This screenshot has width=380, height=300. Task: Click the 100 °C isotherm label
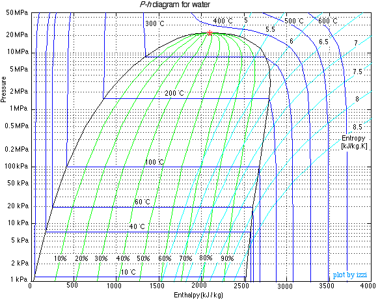[x=154, y=162]
